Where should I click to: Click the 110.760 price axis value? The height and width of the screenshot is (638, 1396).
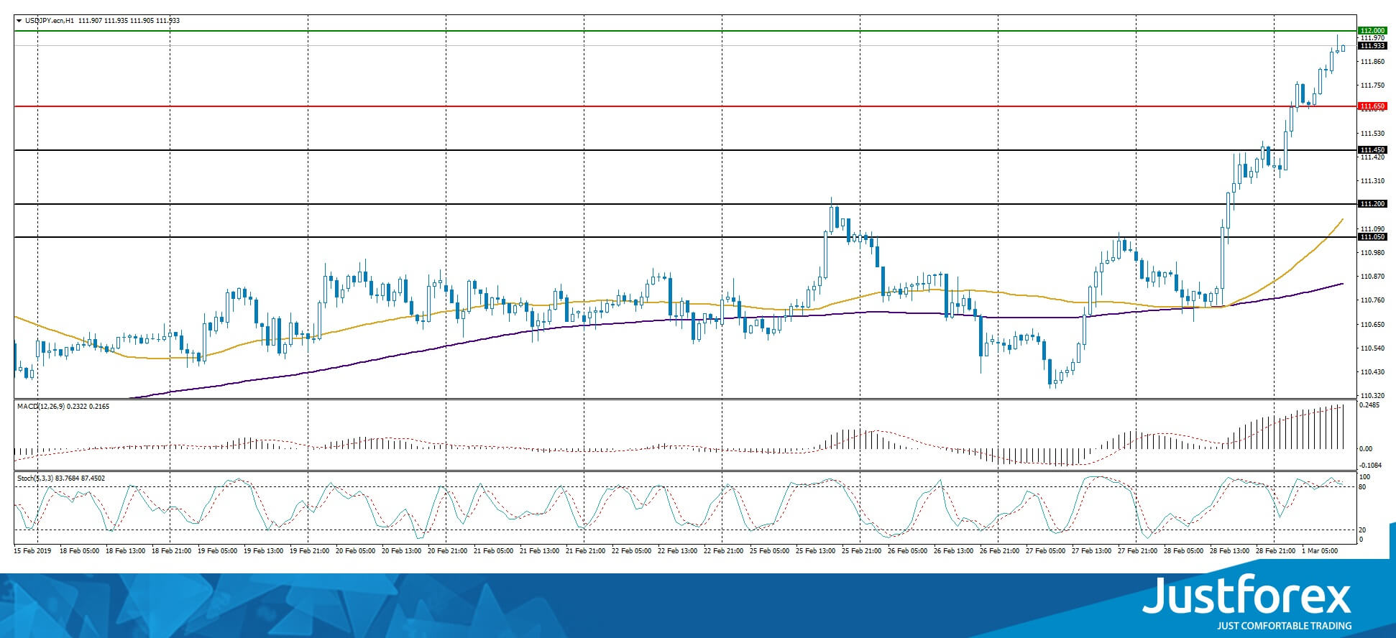point(1373,300)
